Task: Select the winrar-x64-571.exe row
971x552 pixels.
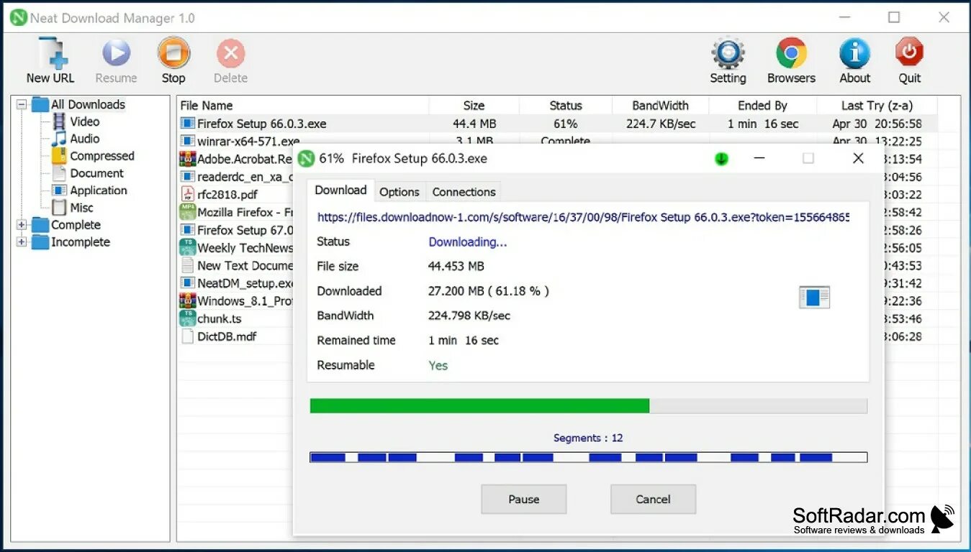Action: (x=558, y=142)
